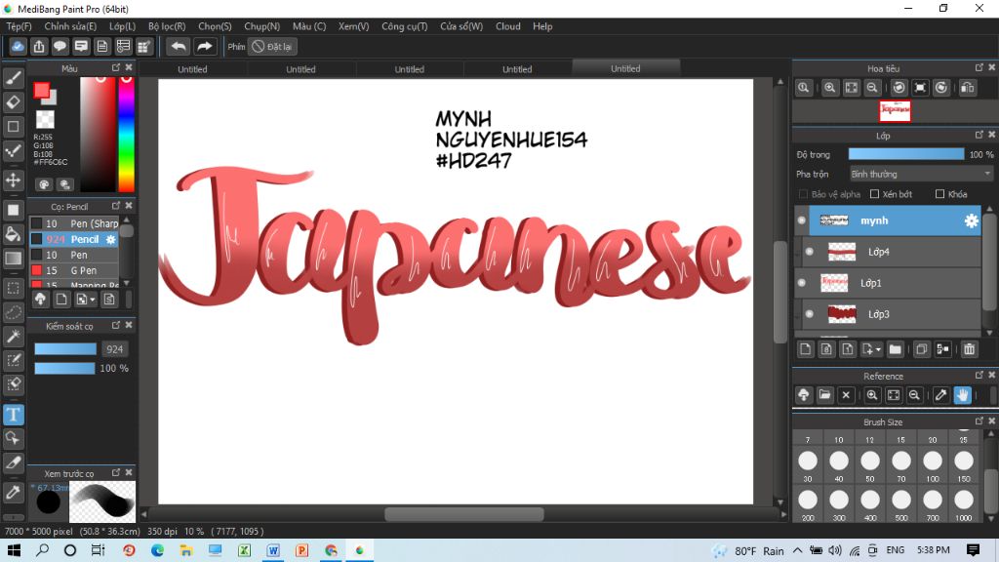Image resolution: width=999 pixels, height=562 pixels.
Task: Open the add-layer dropdown arrow
Action: pos(879,350)
